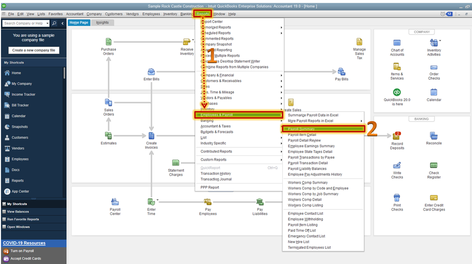Open the Payroll Center icon
This screenshot has height=264, width=472.
(115, 202)
